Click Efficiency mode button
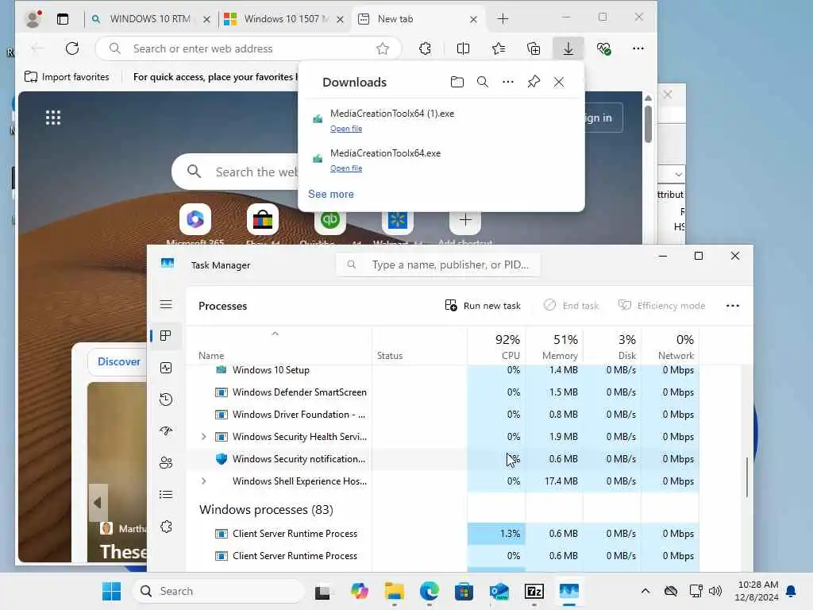This screenshot has height=610, width=813. (661, 306)
